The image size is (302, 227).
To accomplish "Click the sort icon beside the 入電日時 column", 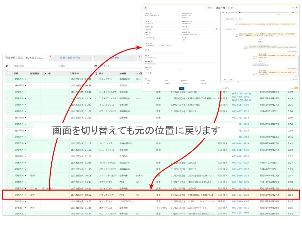I will tap(96, 73).
